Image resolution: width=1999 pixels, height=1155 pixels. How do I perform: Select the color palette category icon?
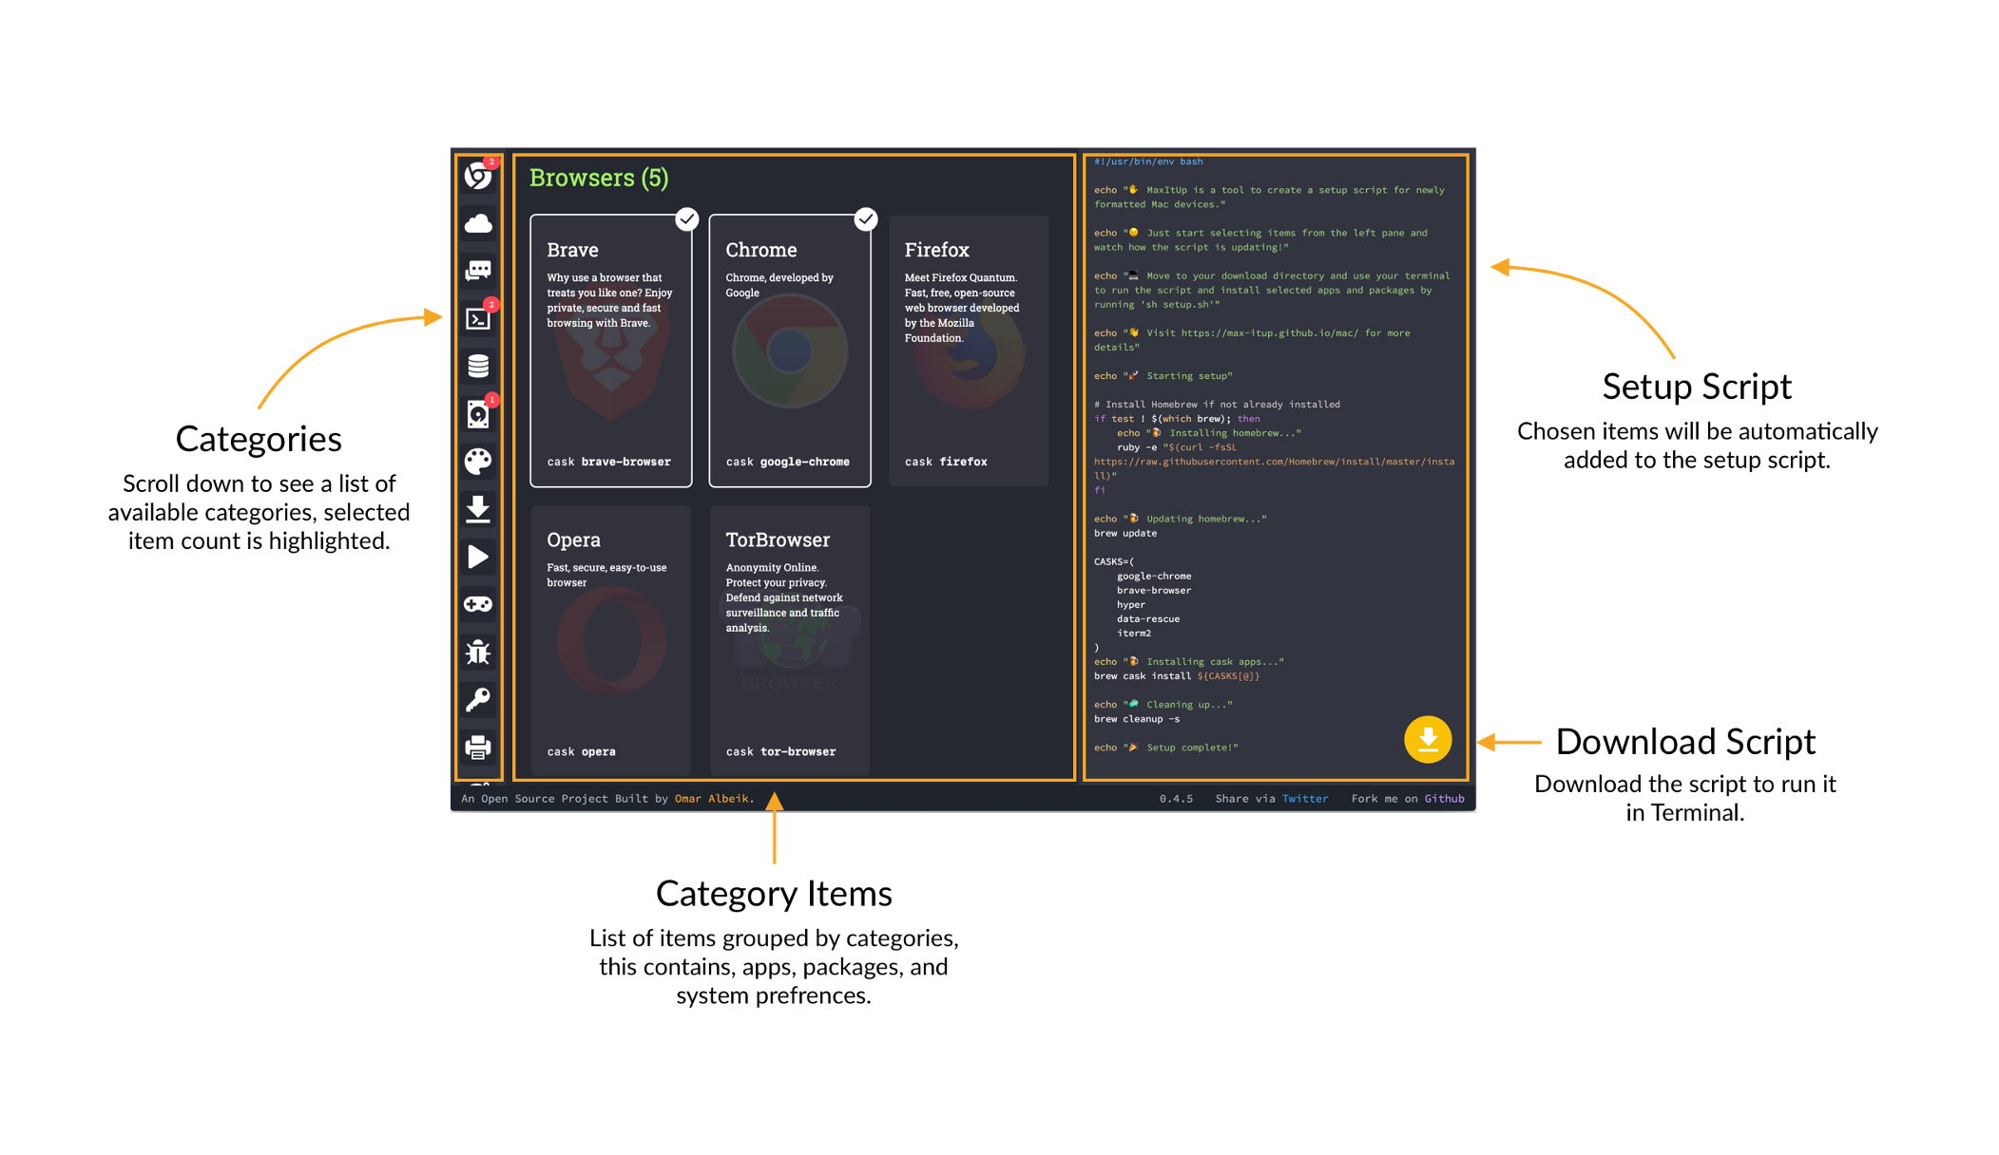click(477, 462)
